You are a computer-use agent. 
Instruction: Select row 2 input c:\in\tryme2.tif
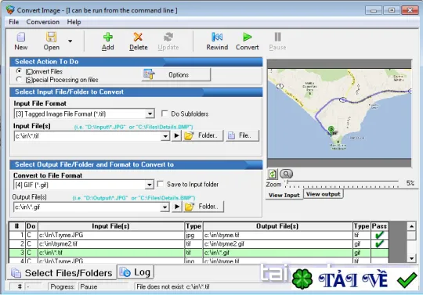coord(111,244)
